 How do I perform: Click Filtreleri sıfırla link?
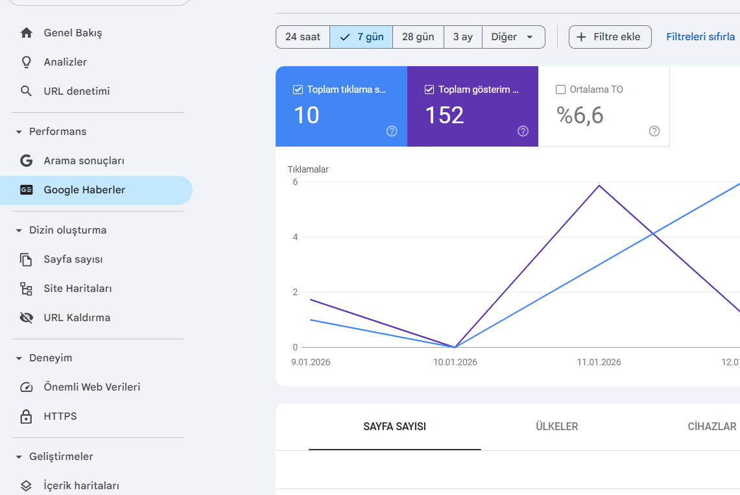pos(700,37)
